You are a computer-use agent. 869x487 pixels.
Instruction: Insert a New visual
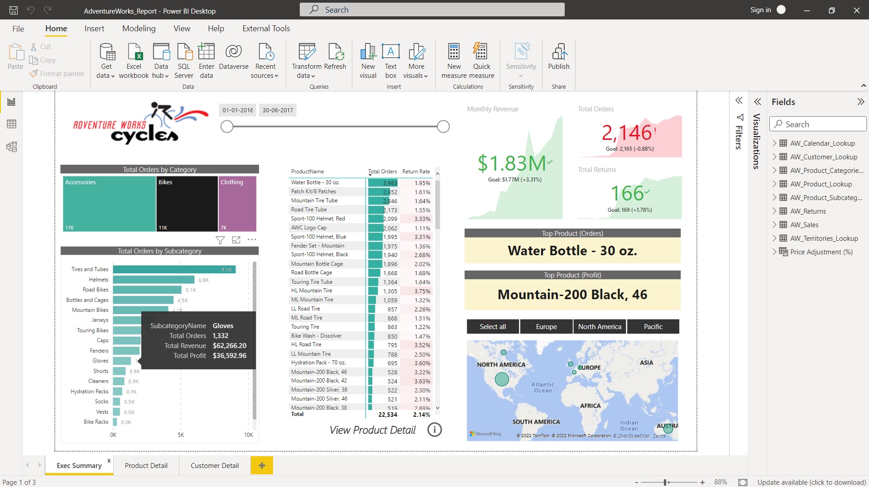pos(368,61)
